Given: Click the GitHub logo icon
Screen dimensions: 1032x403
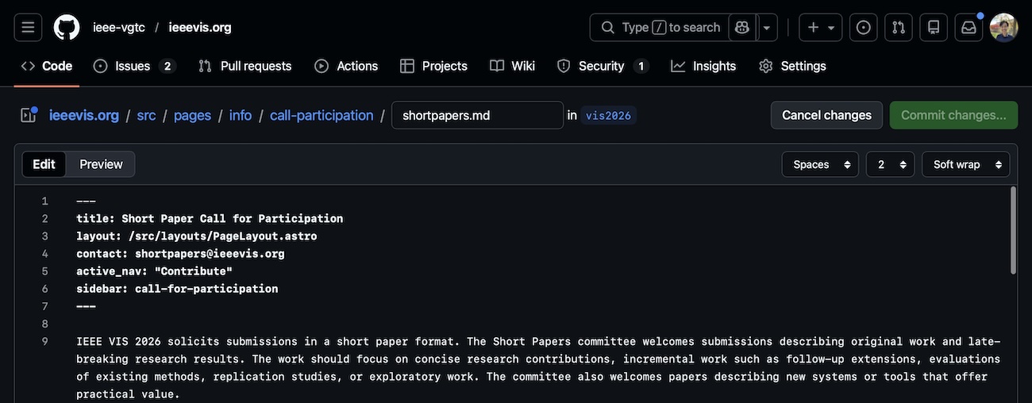Looking at the screenshot, I should [x=67, y=28].
